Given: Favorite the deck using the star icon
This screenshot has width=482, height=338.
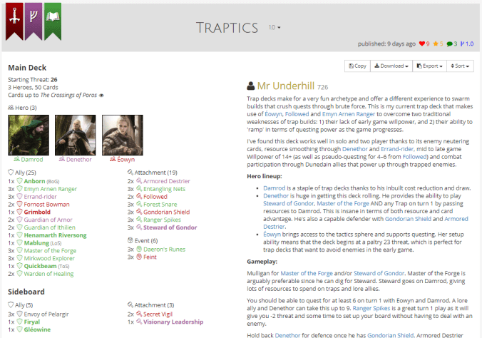Looking at the screenshot, I should click(436, 44).
